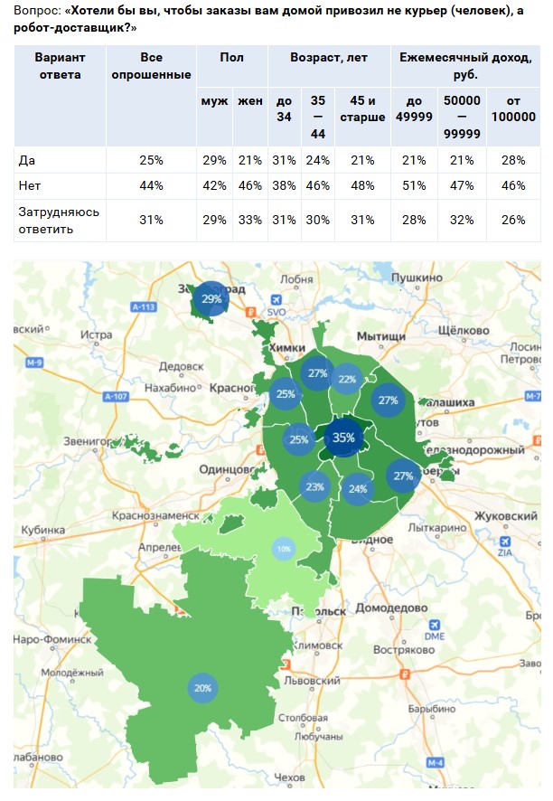Click the 29% marker over Zelenograd
The image size is (553, 801).
211,299
